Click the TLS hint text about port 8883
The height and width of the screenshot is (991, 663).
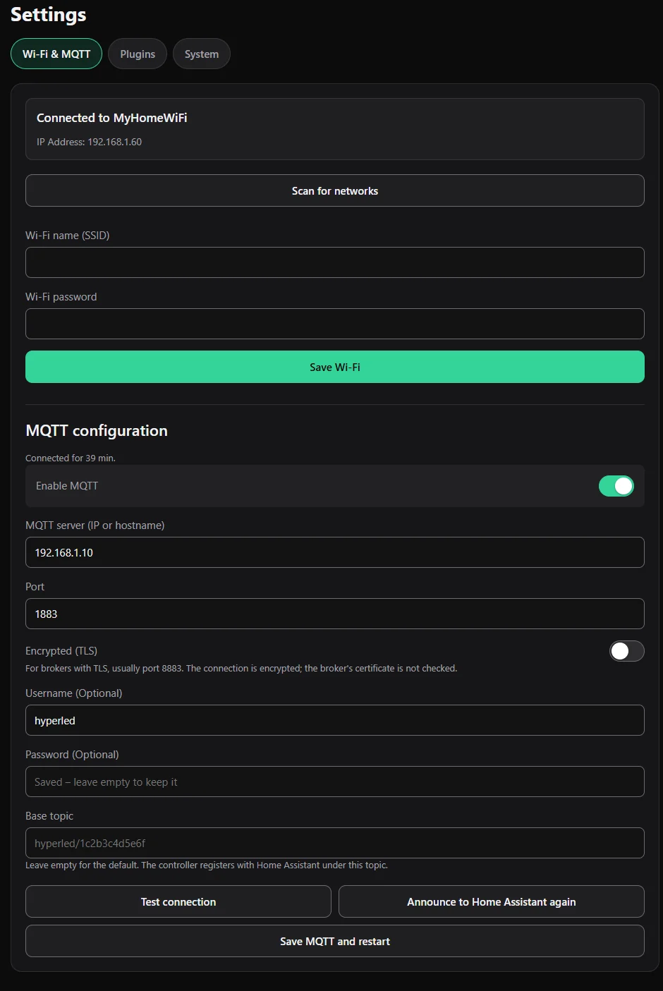click(241, 668)
